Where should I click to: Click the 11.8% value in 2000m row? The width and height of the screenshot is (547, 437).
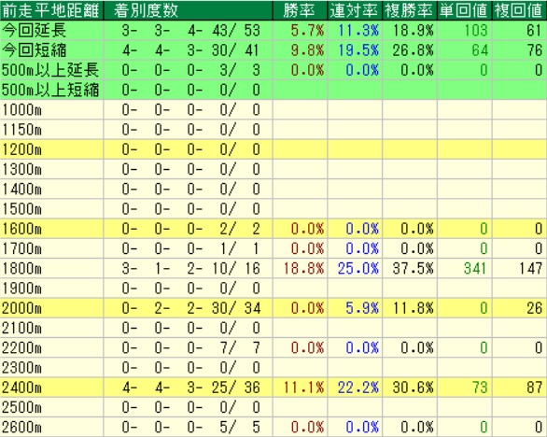413,308
